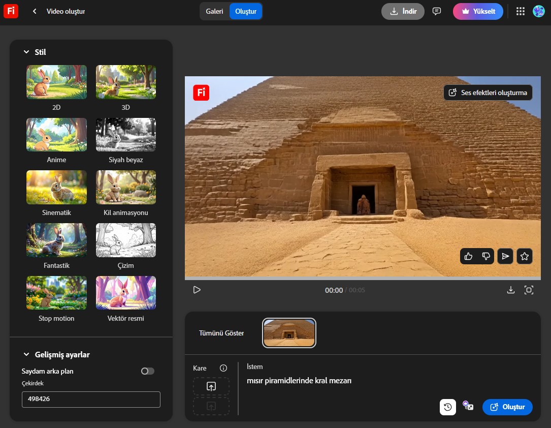Click the Yükselt upgrade button
Screen dimensions: 551x428
coord(478,11)
